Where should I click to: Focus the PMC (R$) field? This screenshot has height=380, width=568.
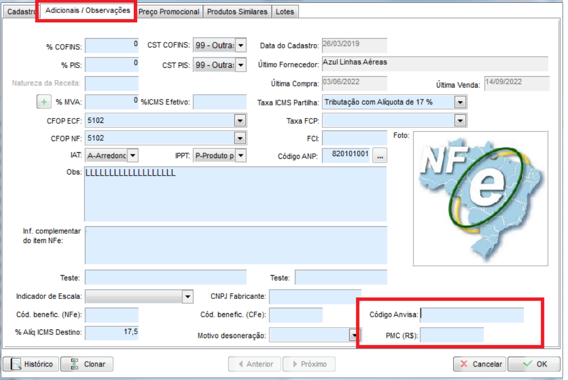click(452, 335)
